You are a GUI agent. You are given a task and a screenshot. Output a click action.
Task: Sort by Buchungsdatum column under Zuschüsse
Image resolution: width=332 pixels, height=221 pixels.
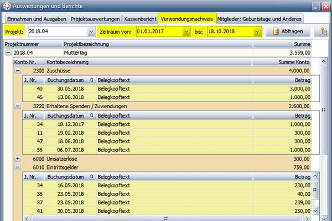[68, 80]
